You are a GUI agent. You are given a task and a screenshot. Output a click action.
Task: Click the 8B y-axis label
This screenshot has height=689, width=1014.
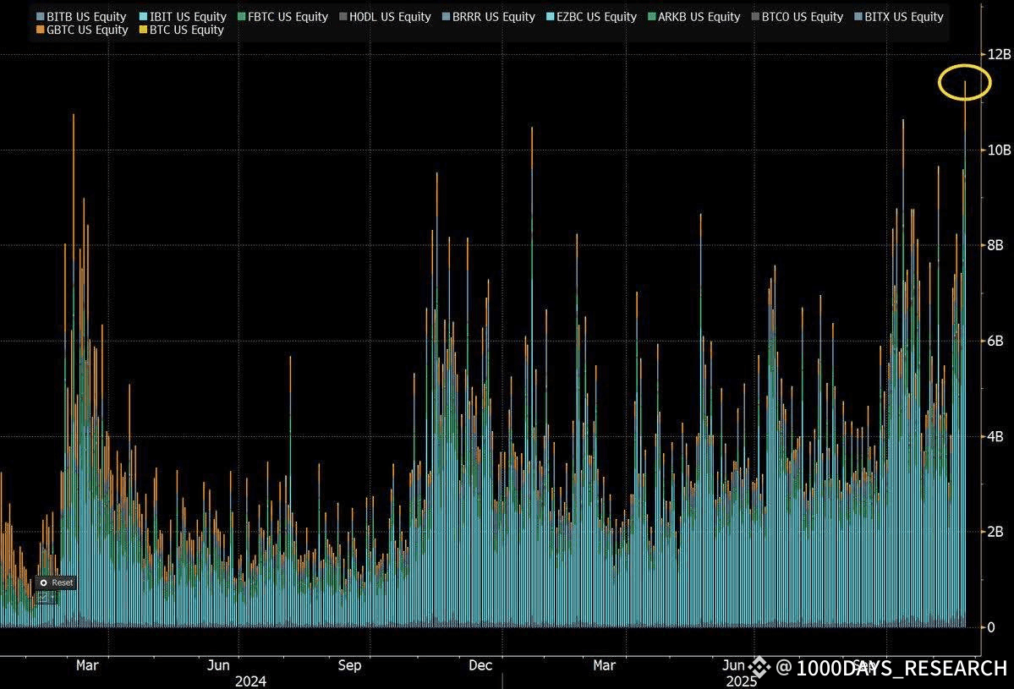[996, 245]
